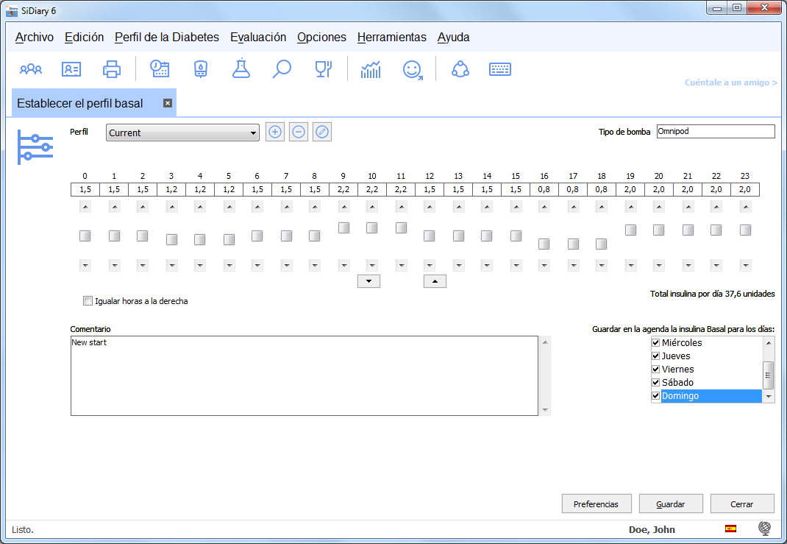The height and width of the screenshot is (544, 787).
Task: Open the patients group icon in toolbar
Action: pos(31,69)
